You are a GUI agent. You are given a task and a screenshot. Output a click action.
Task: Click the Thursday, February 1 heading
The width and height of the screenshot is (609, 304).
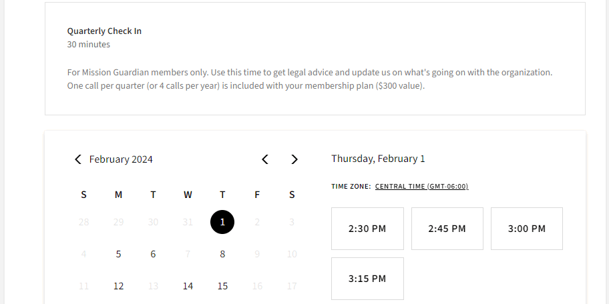pos(378,159)
